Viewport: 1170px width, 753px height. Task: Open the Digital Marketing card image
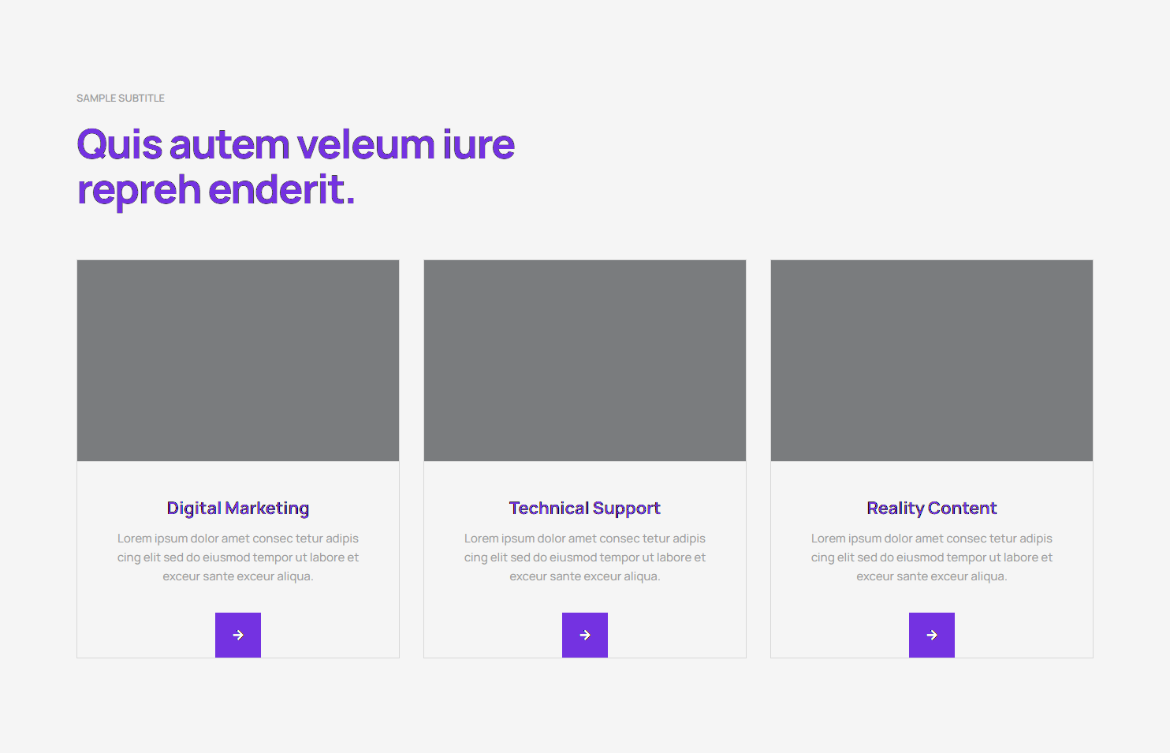[238, 360]
